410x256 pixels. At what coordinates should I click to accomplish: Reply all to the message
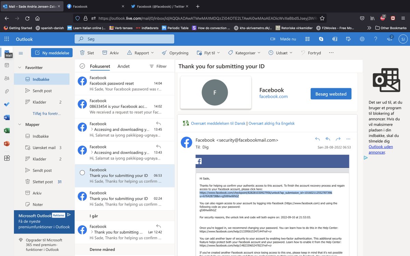[328, 139]
